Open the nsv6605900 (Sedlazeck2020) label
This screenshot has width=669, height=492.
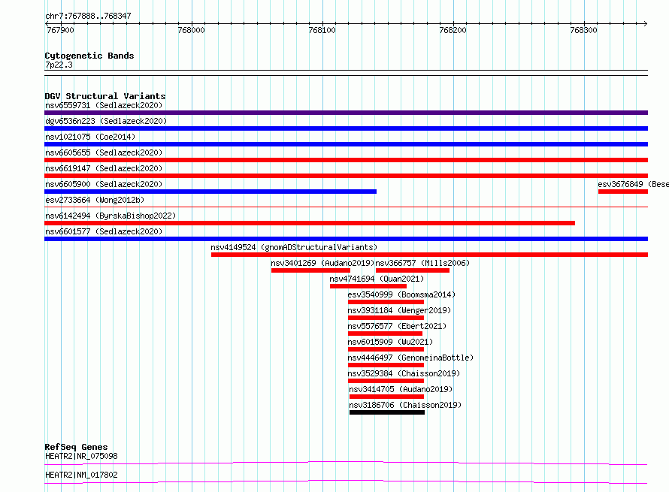104,184
